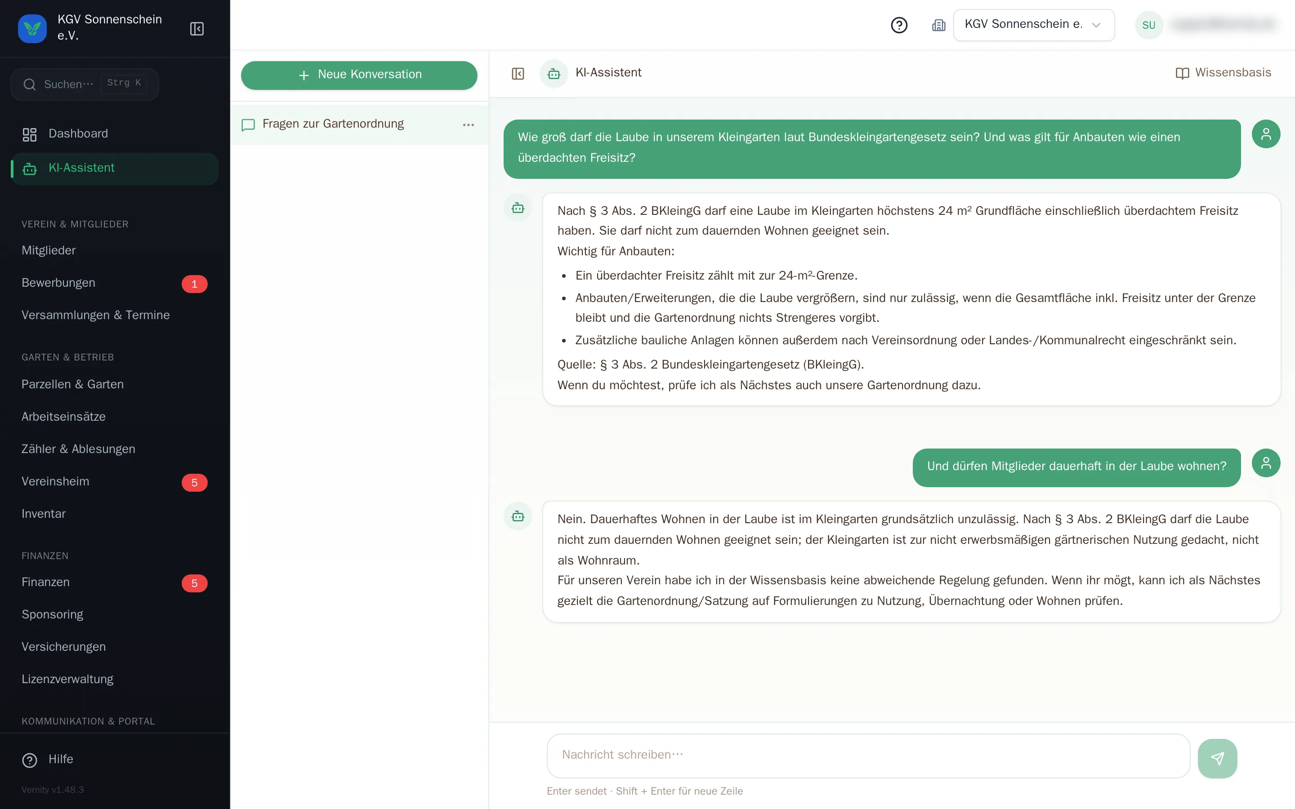Click the SU user avatar
Viewport: 1295px width, 809px height.
(1149, 25)
